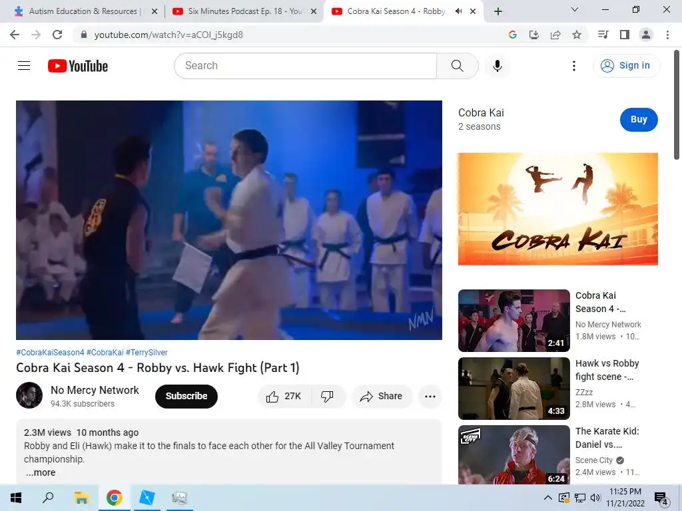View site info via padlock icon

[84, 35]
